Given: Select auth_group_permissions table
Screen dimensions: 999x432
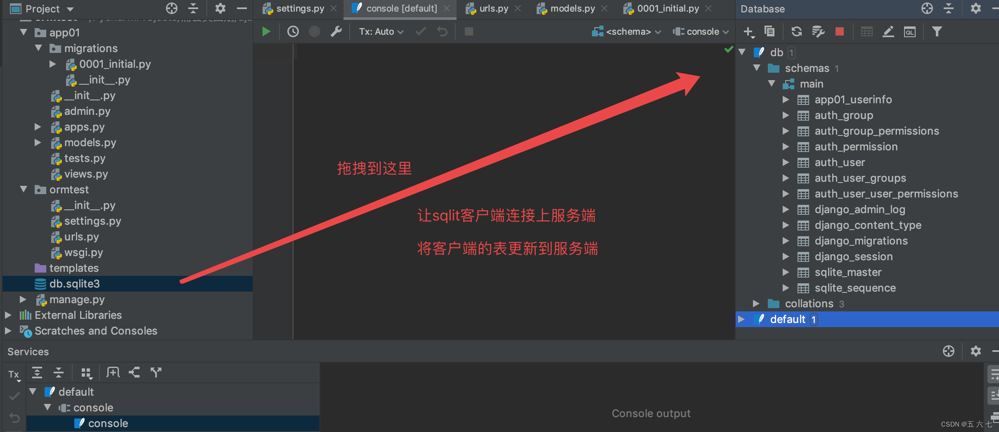Looking at the screenshot, I should coord(877,131).
